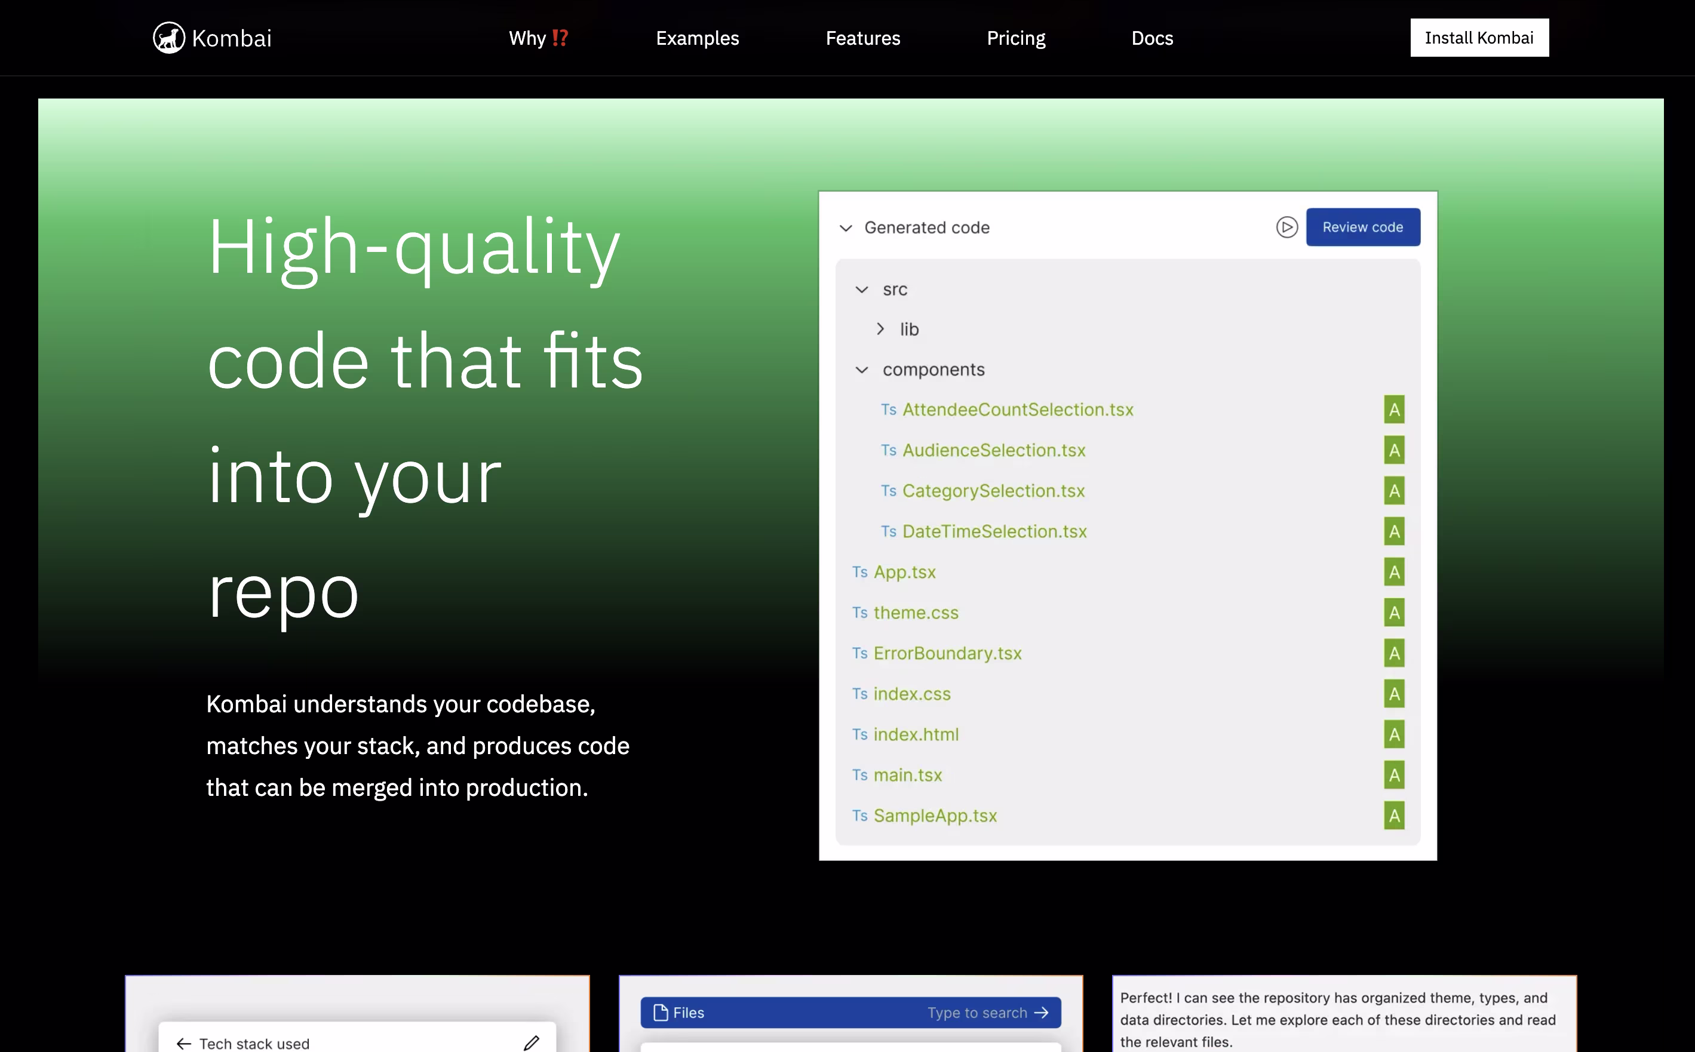Open DateTimeSelection.tsx file

(x=994, y=531)
